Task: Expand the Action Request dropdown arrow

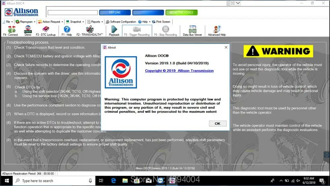Action: pos(62,22)
